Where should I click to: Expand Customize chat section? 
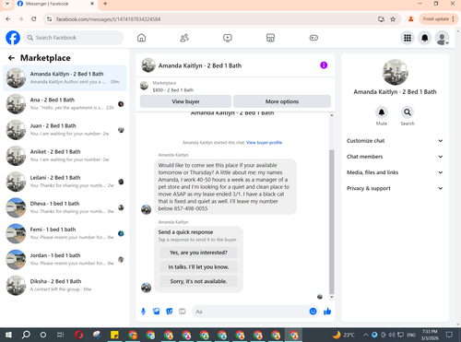pos(395,141)
